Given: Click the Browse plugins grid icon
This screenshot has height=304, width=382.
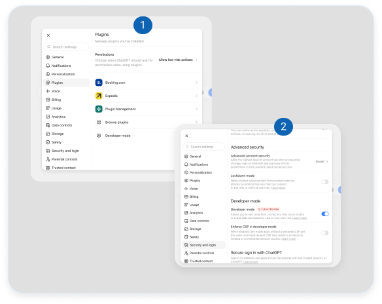Looking at the screenshot, I should [99, 123].
